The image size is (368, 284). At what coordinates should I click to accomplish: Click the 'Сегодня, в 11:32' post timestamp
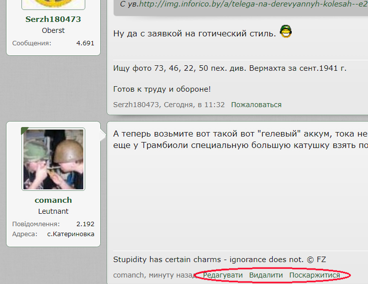coord(194,105)
